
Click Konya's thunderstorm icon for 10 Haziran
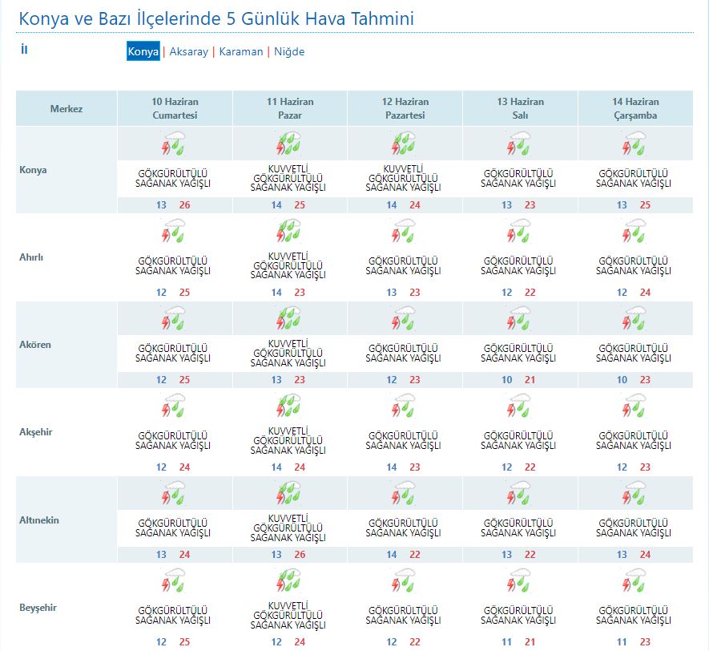174,145
